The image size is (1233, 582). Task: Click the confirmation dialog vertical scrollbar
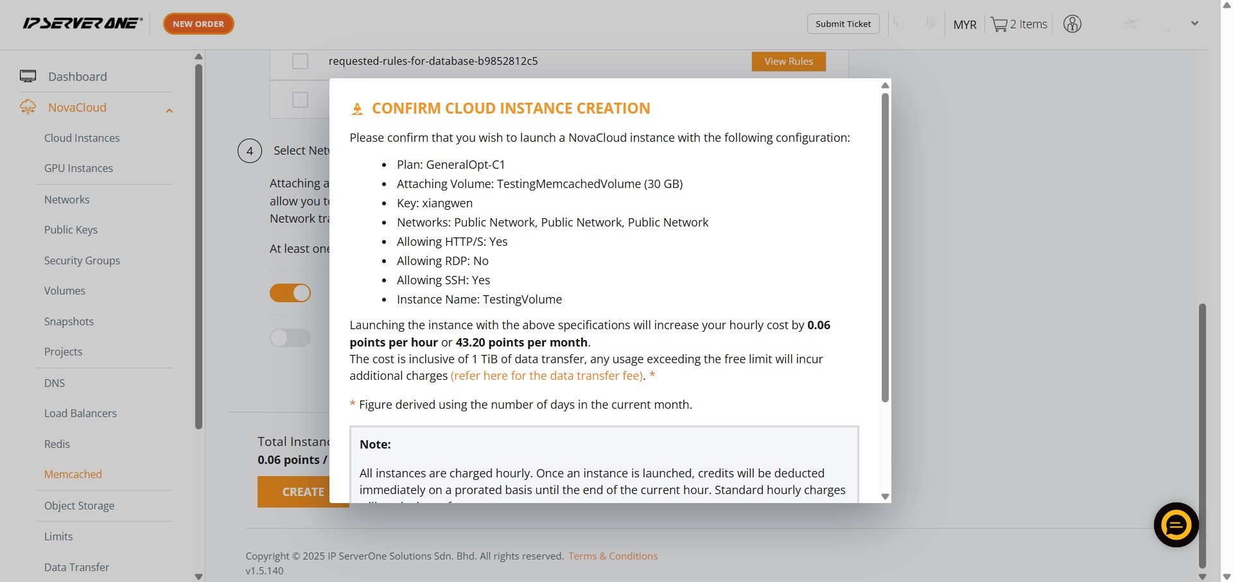tap(885, 247)
